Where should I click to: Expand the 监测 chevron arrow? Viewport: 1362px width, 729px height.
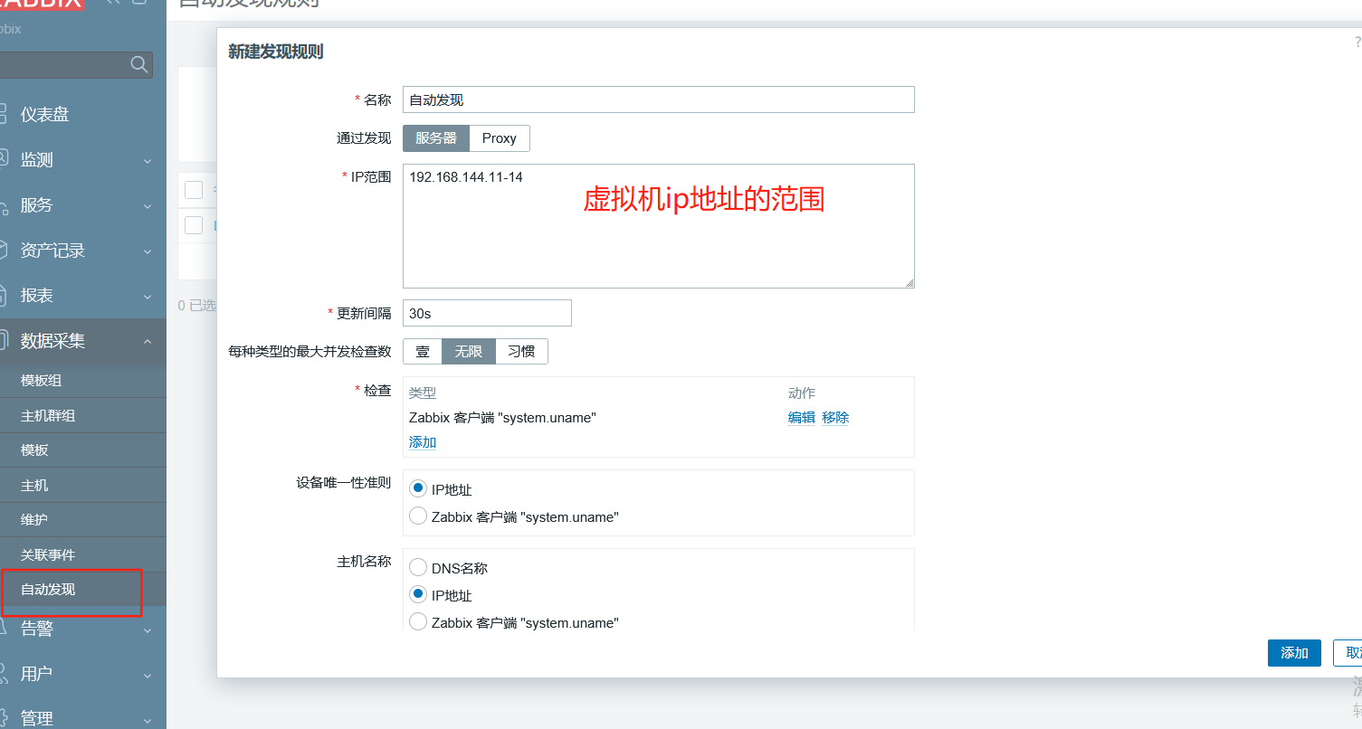coord(148,161)
